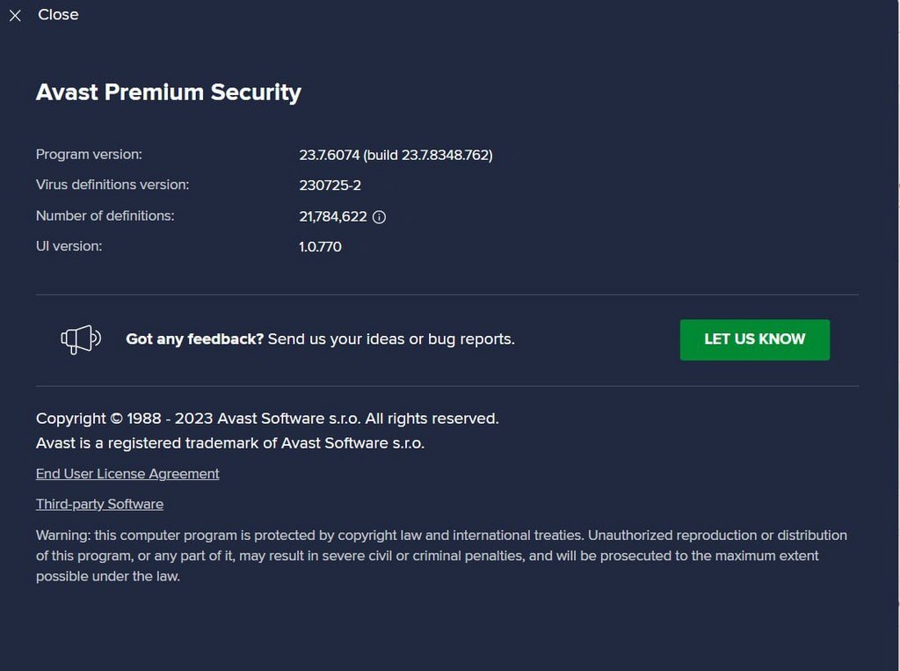
Task: Click the copyright 1988 - 2023 line
Action: coord(267,419)
